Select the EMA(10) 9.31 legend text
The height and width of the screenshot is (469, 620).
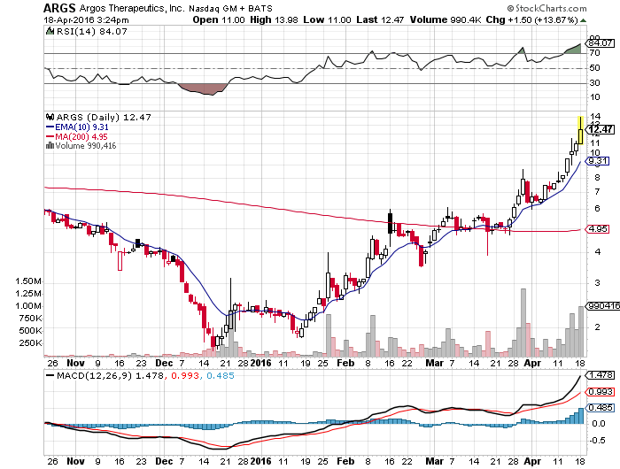[x=81, y=127]
